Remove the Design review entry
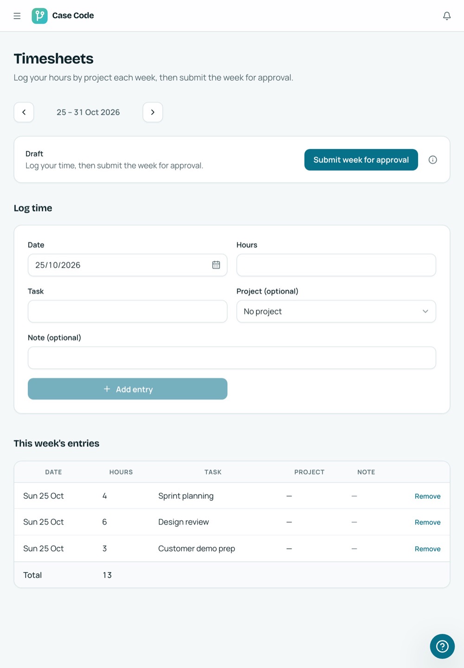The image size is (464, 668). pyautogui.click(x=427, y=522)
